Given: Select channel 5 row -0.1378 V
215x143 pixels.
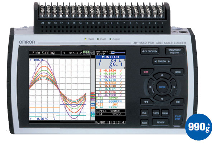Looking at the screenshot, I should (110, 80).
